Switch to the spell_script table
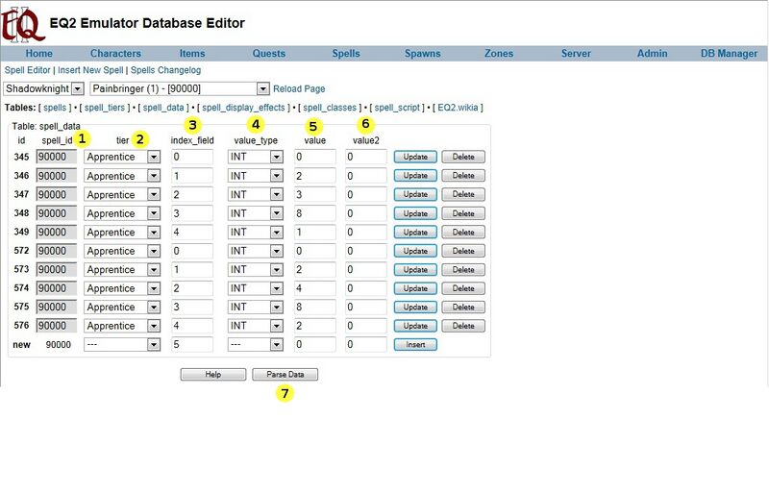Screen dimensions: 769x493 tap(397, 108)
